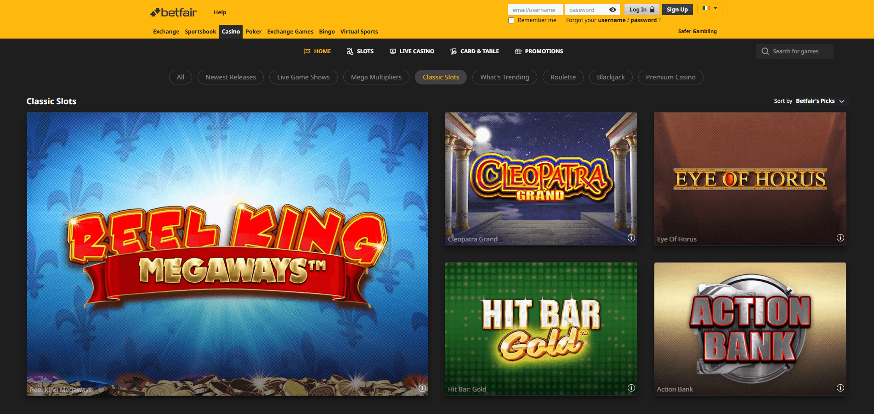Open the Exchange Games tab
This screenshot has width=874, height=414.
point(290,32)
